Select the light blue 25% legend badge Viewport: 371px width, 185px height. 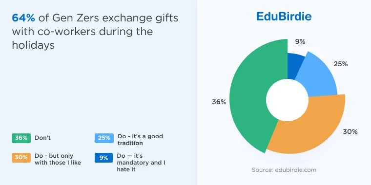(104, 138)
